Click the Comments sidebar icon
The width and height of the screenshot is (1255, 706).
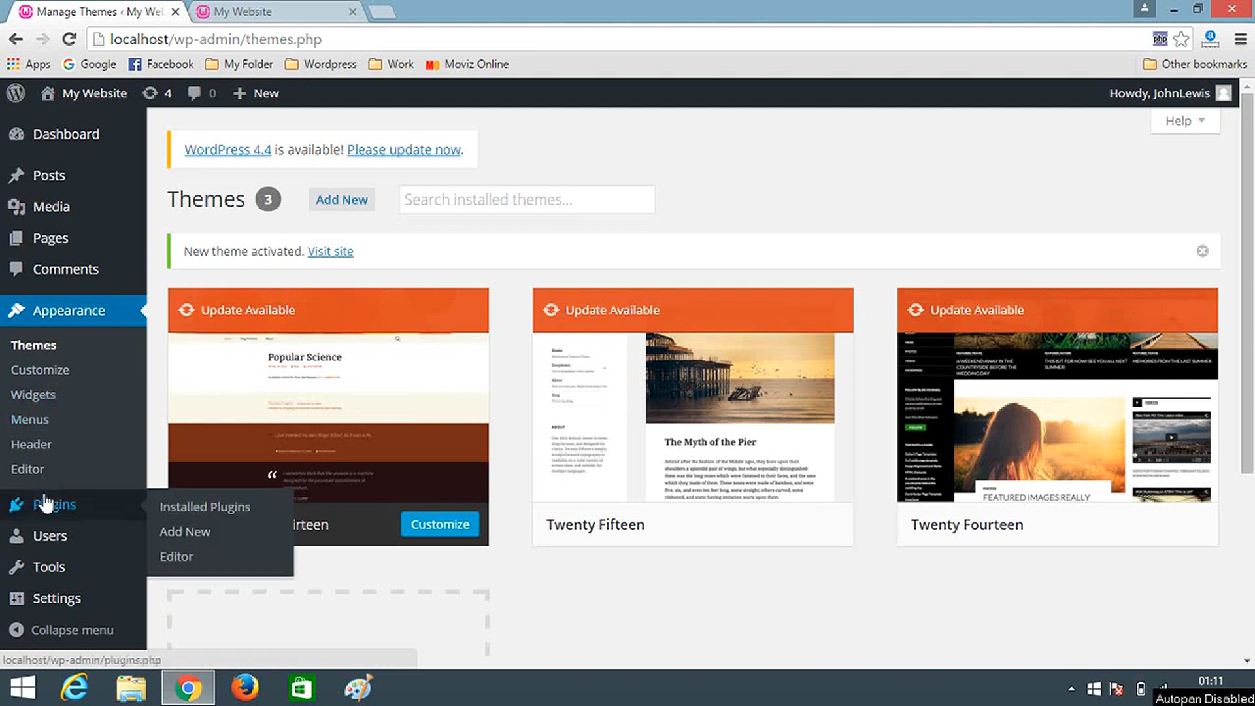click(x=17, y=269)
